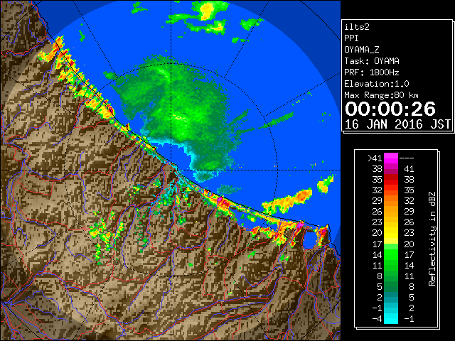Image resolution: width=455 pixels, height=341 pixels.
Task: Click the 'Task: OYAMA' text line
Action: [x=372, y=61]
